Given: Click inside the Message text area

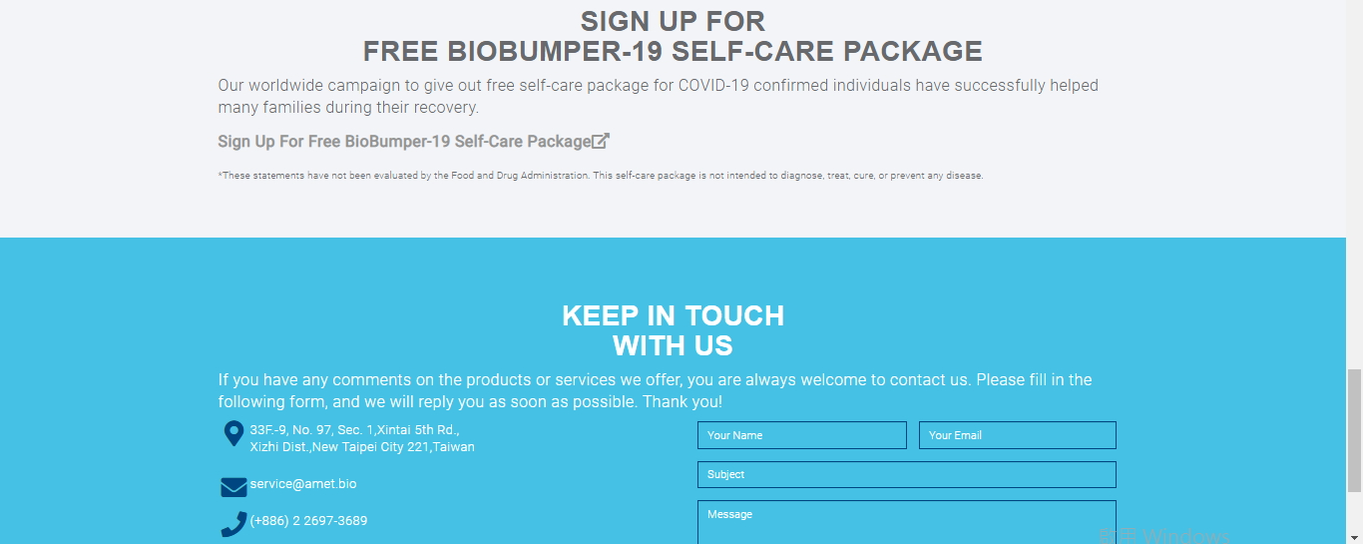Looking at the screenshot, I should [906, 522].
